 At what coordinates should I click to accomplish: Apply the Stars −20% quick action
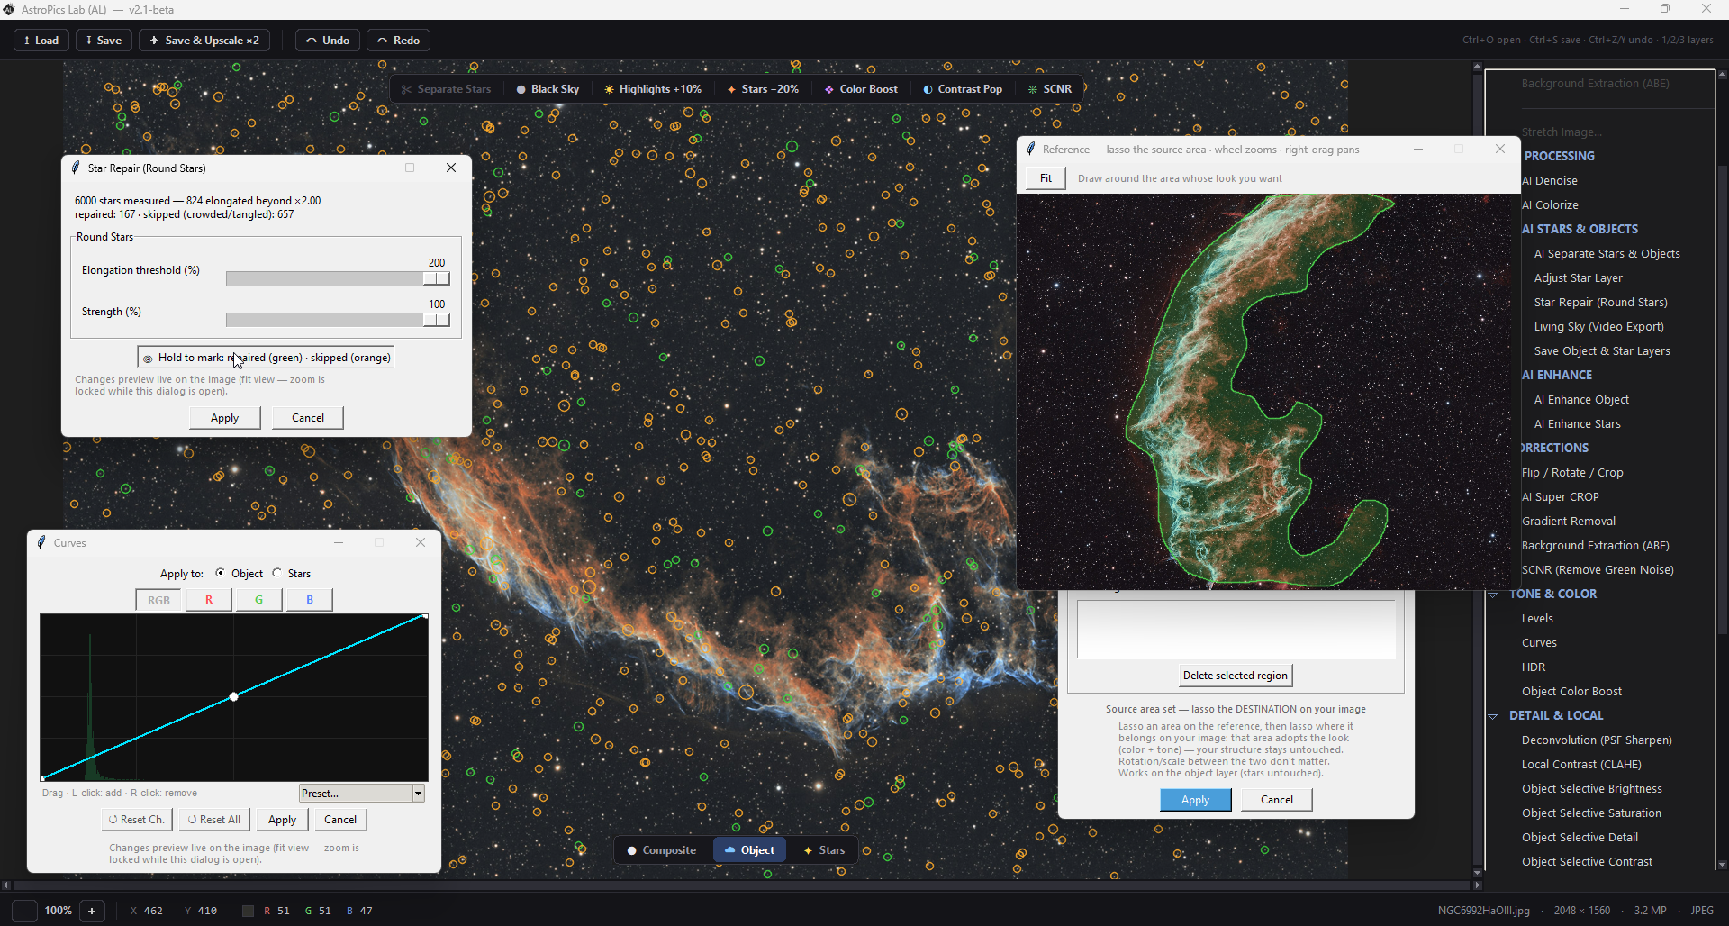[764, 89]
